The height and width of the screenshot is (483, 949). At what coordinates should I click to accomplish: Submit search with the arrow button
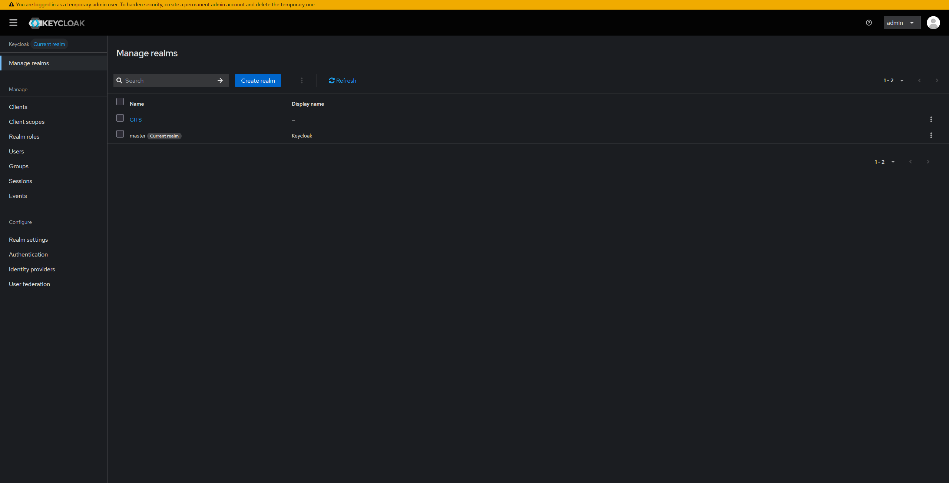pos(220,80)
